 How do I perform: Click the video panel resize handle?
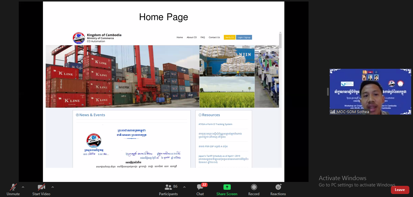(328, 92)
